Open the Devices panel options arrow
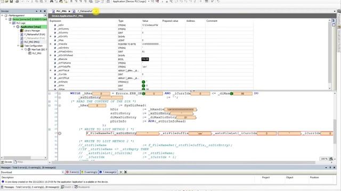This screenshot has width=341, height=191. tap(37, 11)
